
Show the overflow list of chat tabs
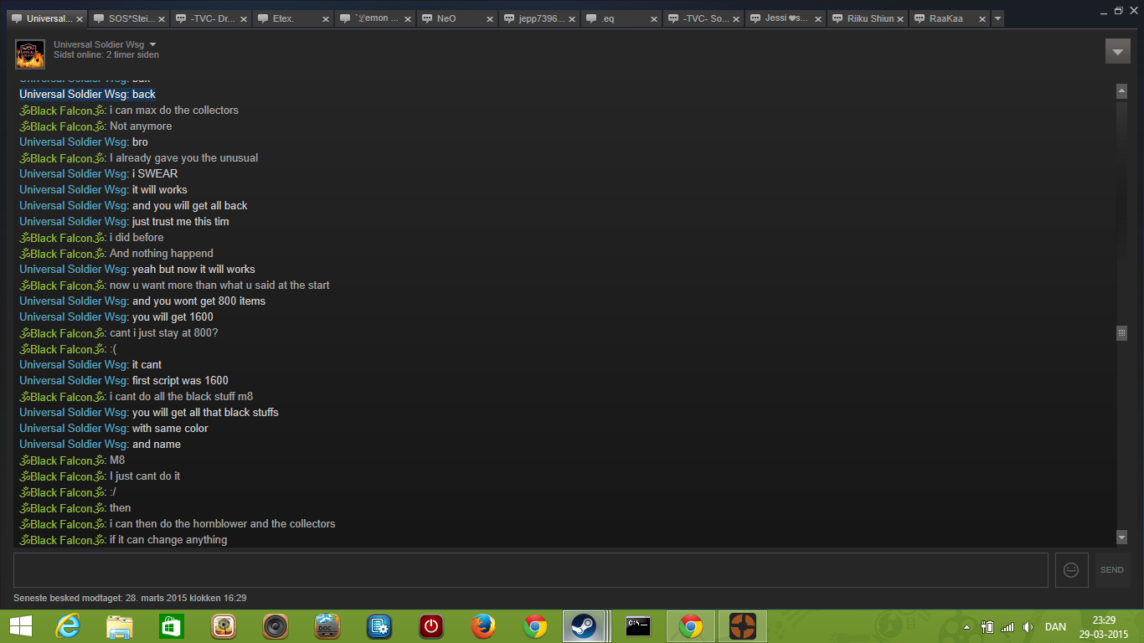pyautogui.click(x=997, y=18)
